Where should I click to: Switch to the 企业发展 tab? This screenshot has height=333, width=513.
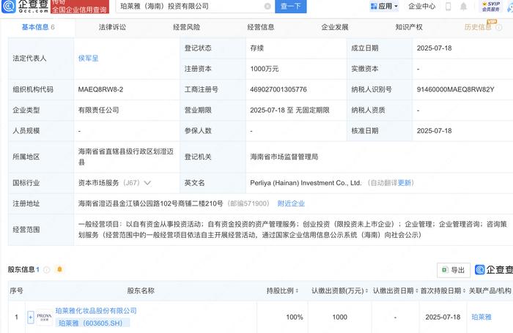coord(335,27)
